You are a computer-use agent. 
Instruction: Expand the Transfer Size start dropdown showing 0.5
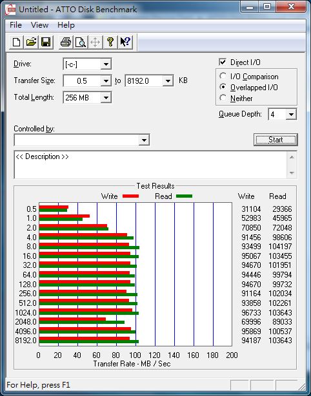106,81
